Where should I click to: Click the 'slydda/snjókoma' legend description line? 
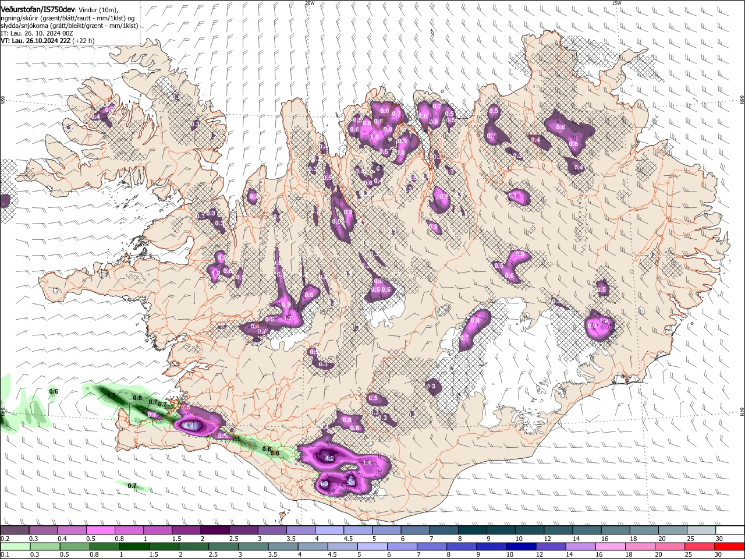69,26
